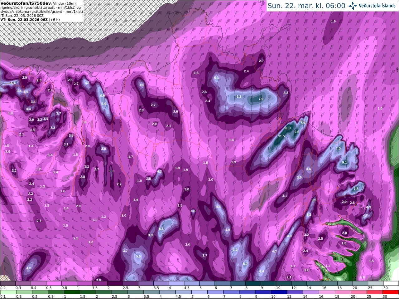The image size is (399, 299).
Task: Click the 11.5 precipitation value on the map
Action: click(x=281, y=136)
